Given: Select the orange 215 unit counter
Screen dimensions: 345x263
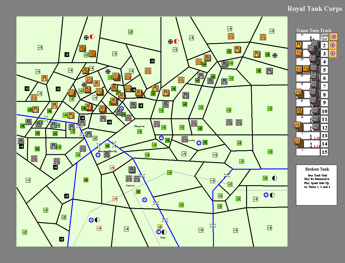Looking at the screenshot, I should (x=97, y=84).
